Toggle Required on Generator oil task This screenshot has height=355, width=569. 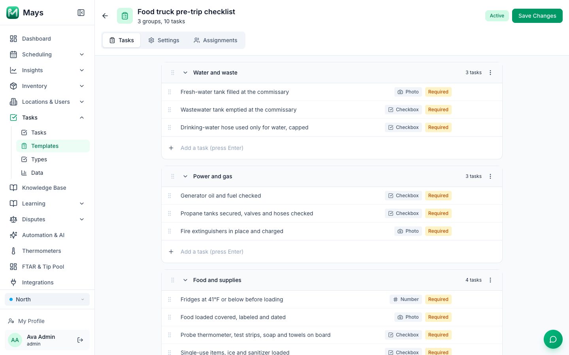pyautogui.click(x=438, y=196)
